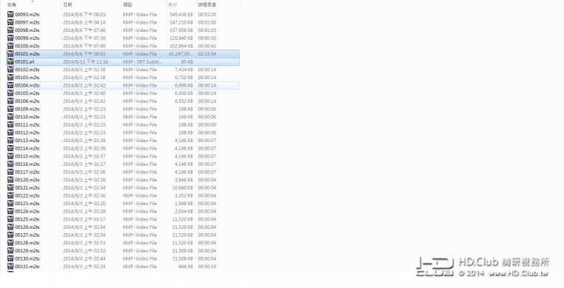The image size is (564, 288).
Task: Click the video icon of 00101.m2ts
Action: (x=10, y=54)
